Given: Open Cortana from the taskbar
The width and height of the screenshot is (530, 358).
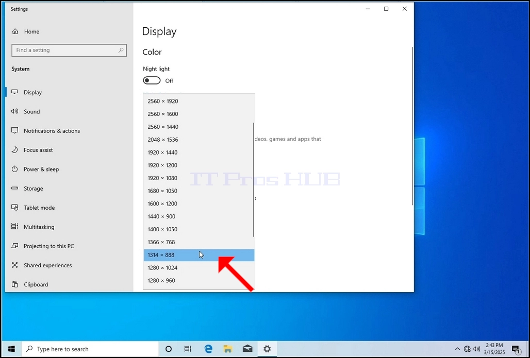Looking at the screenshot, I should click(168, 349).
